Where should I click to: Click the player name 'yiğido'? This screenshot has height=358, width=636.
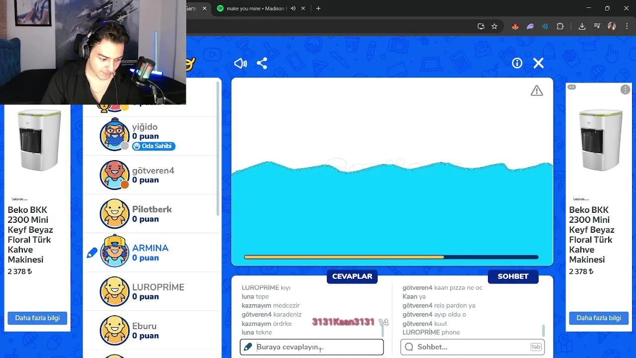pos(145,127)
